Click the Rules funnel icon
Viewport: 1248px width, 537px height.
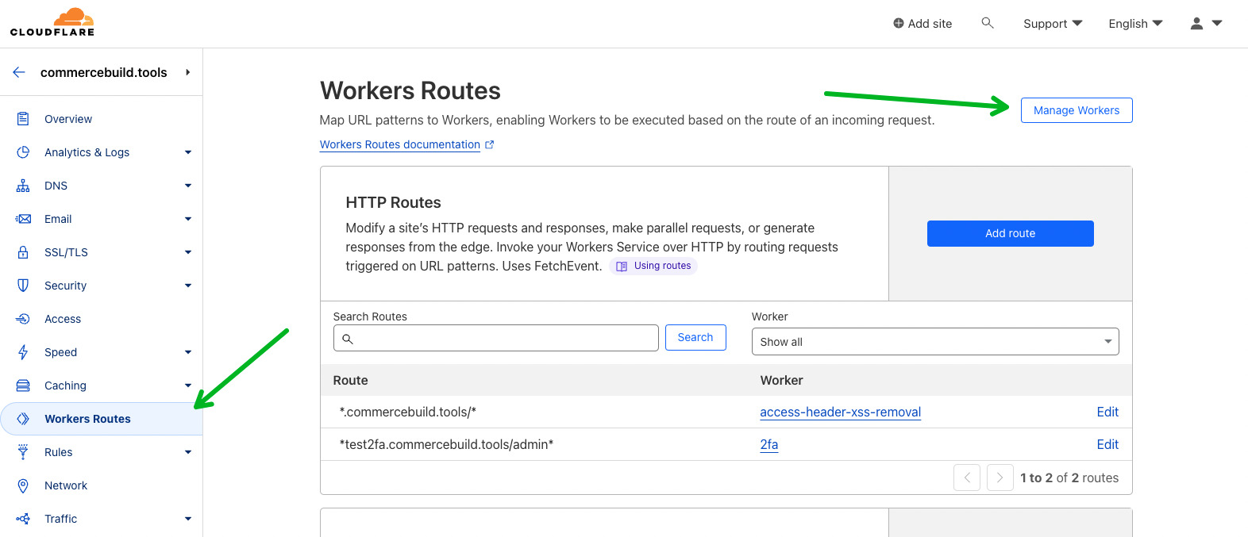(23, 452)
